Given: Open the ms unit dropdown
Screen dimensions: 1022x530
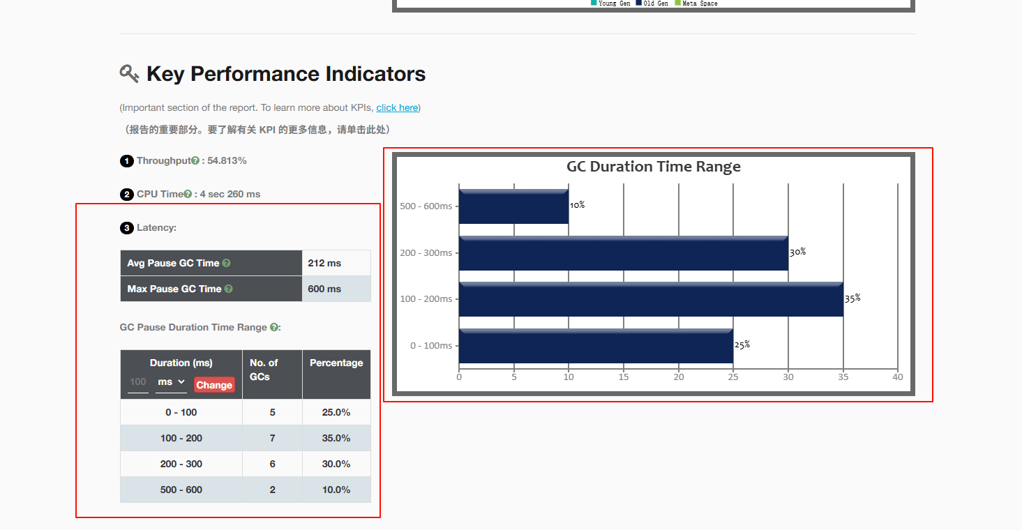Looking at the screenshot, I should (x=171, y=382).
